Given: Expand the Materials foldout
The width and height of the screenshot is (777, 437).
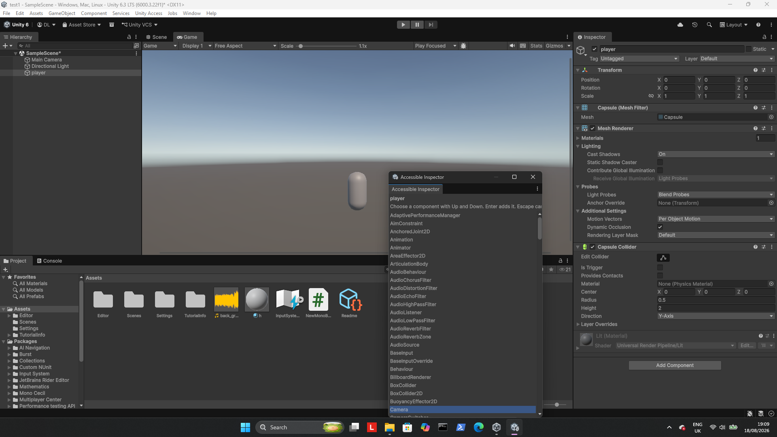Looking at the screenshot, I should (x=578, y=138).
